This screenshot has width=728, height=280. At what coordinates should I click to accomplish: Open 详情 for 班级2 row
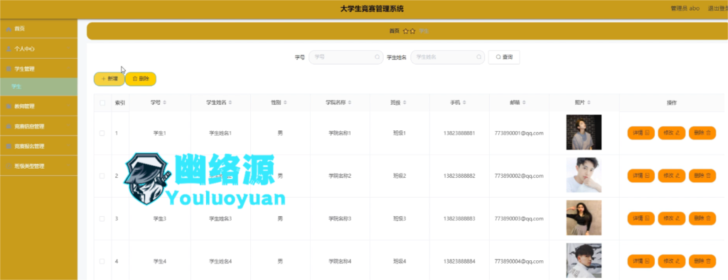click(x=641, y=176)
